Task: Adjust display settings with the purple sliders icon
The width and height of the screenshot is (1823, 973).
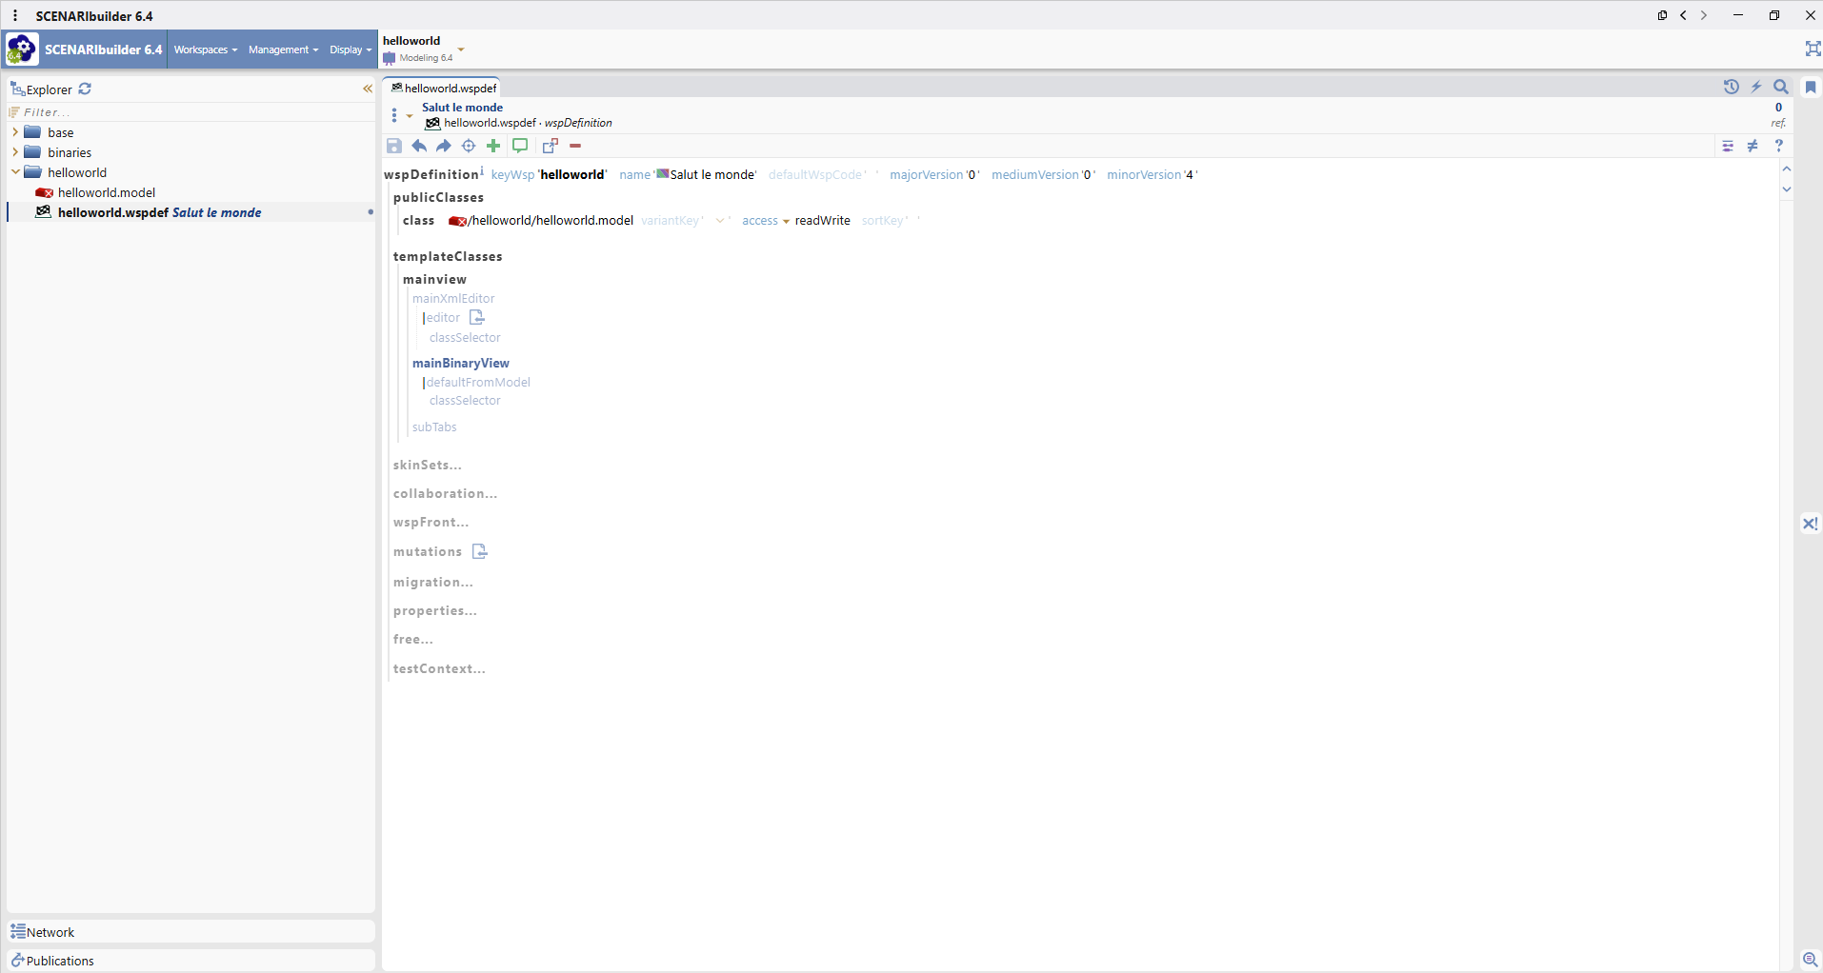Action: pos(1728,146)
